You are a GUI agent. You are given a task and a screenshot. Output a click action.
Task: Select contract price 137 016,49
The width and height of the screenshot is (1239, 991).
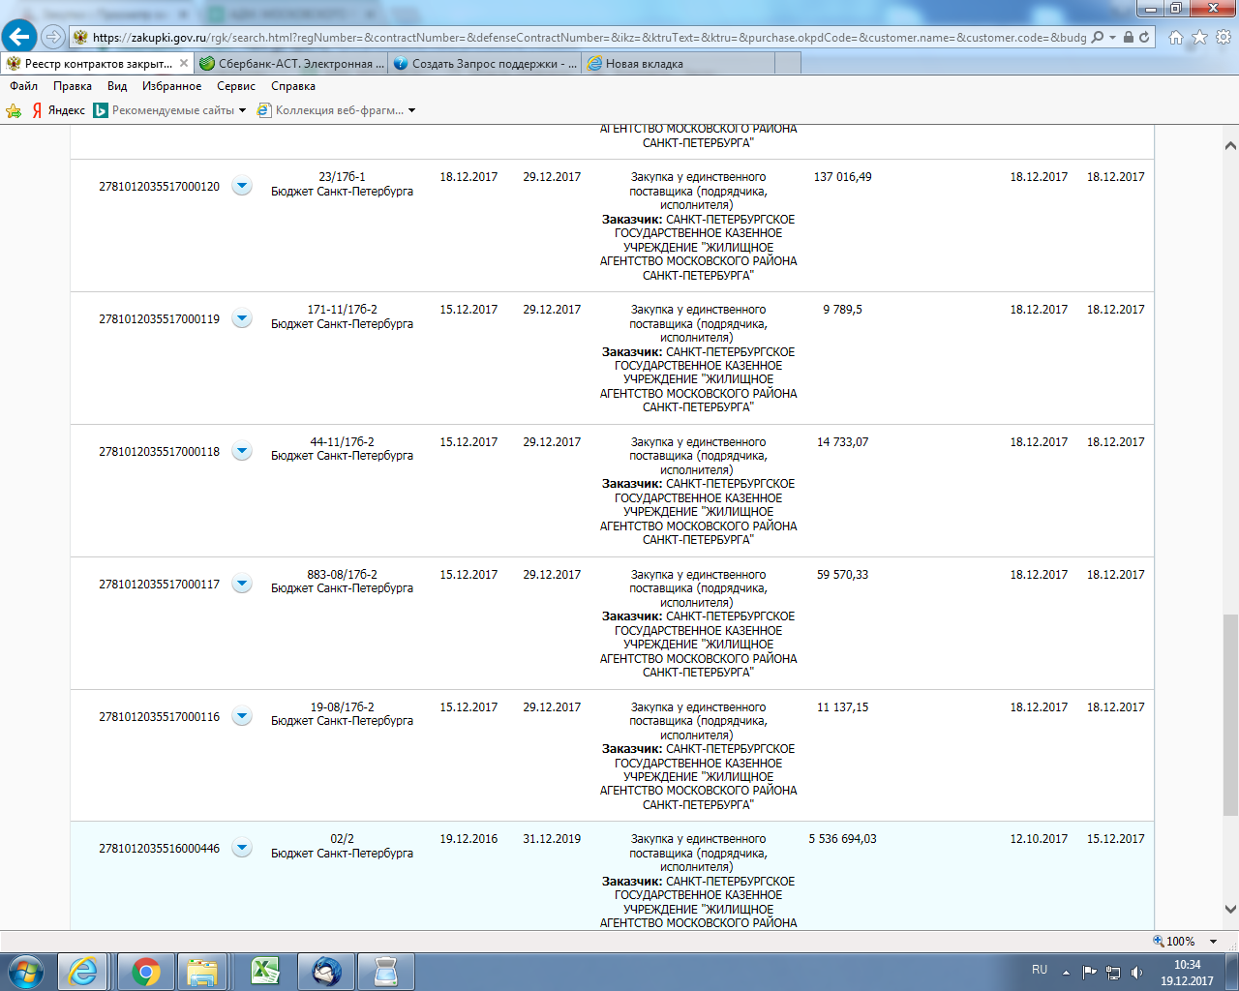[842, 177]
